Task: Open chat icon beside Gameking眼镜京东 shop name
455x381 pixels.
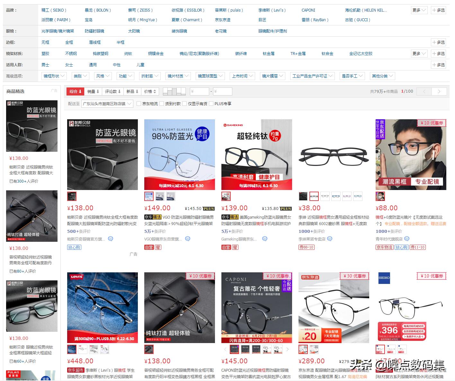Action: pos(265,239)
